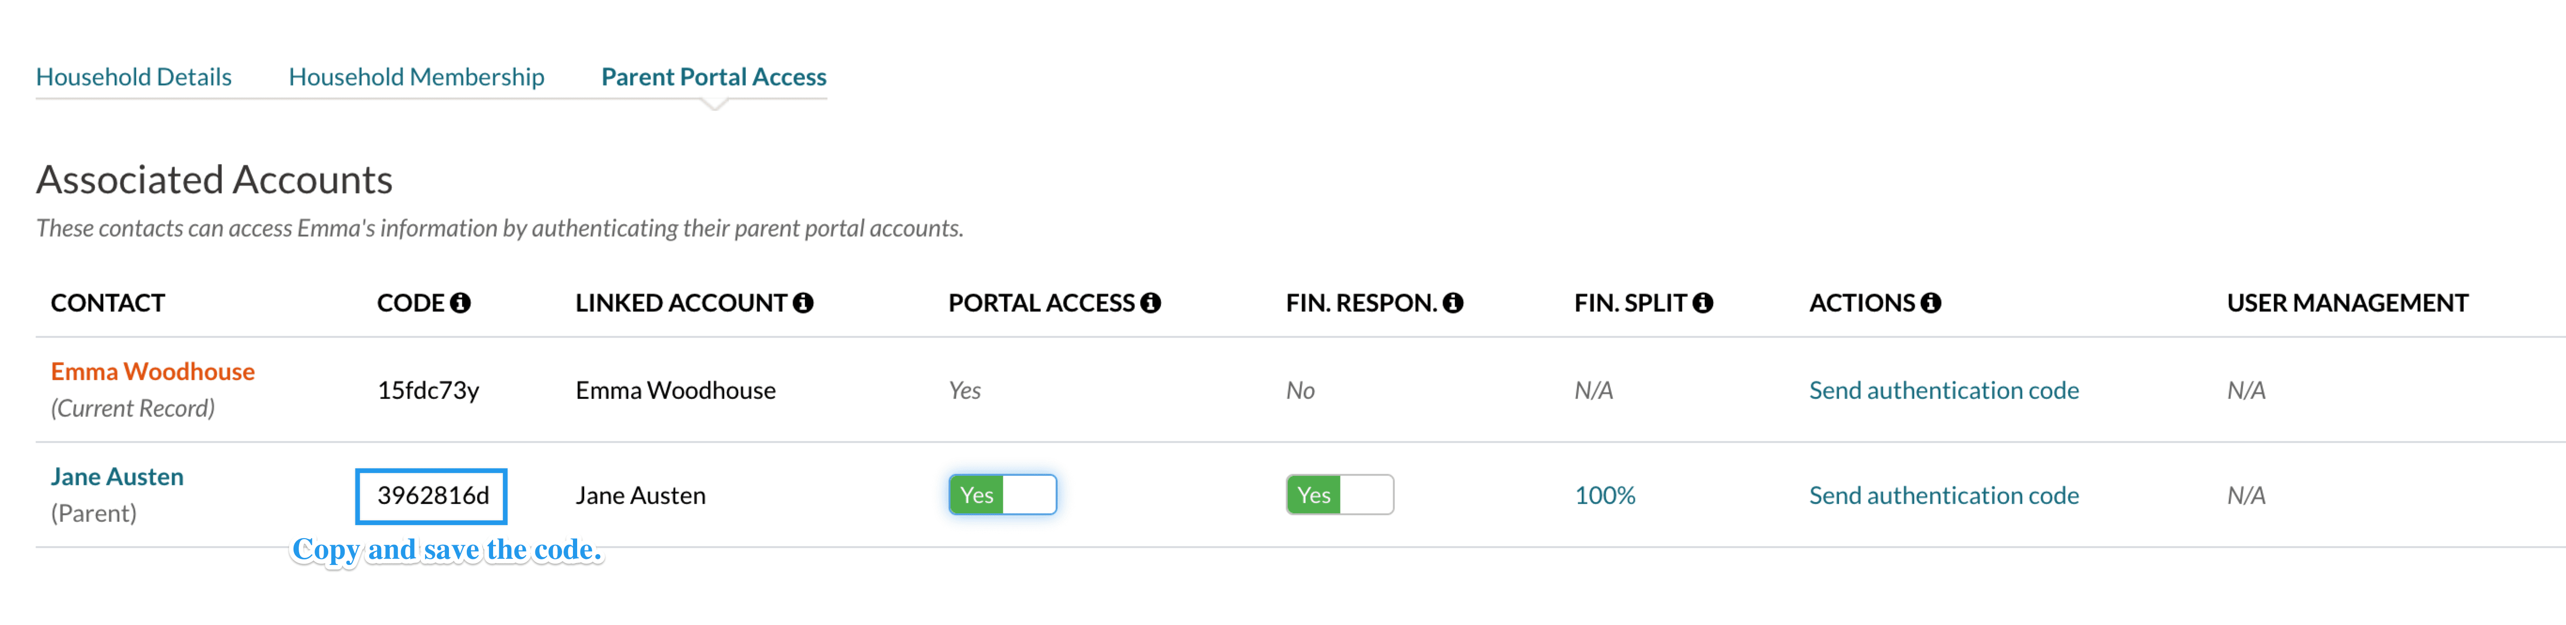The image size is (2566, 625).
Task: Click the Associated Accounts heading
Action: [214, 180]
